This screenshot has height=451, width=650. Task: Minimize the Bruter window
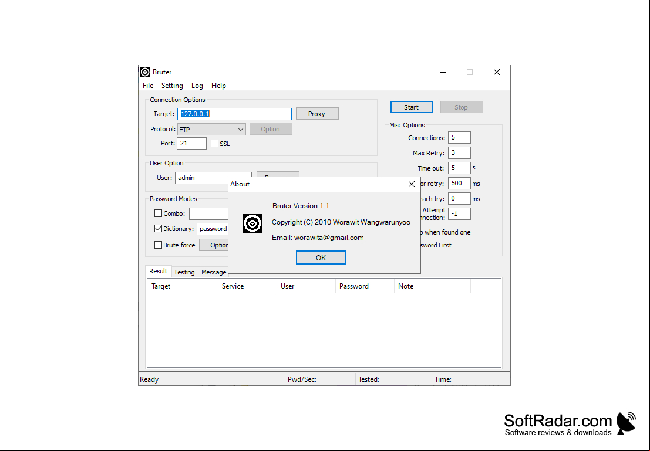(x=443, y=72)
